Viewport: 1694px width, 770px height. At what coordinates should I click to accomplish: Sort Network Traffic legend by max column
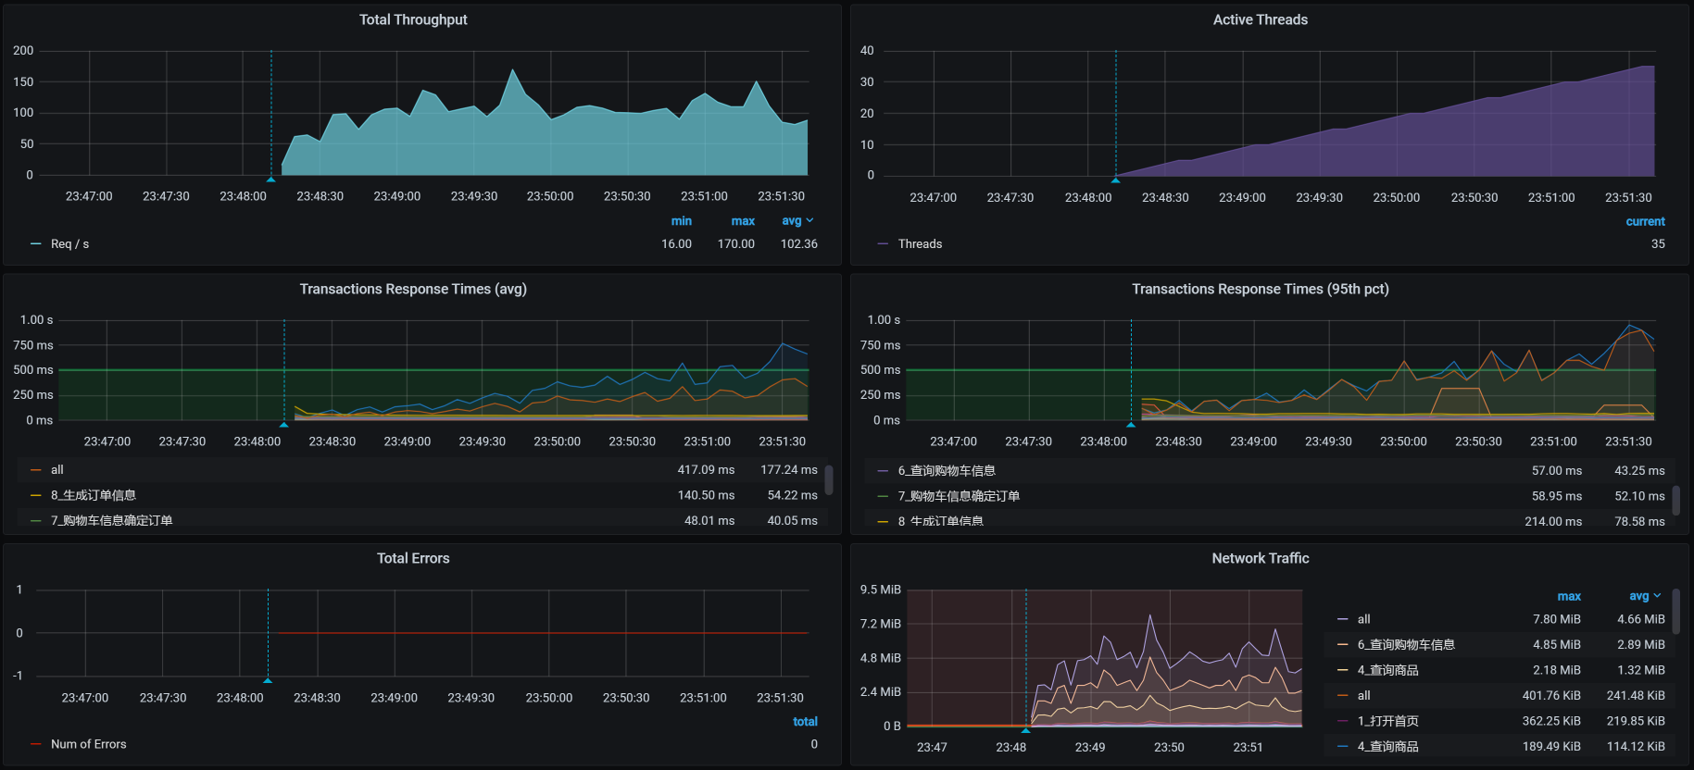(x=1568, y=596)
